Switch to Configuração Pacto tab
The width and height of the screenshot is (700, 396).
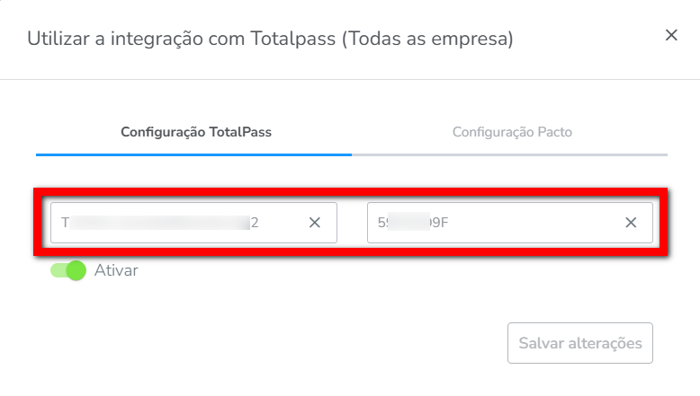point(512,132)
